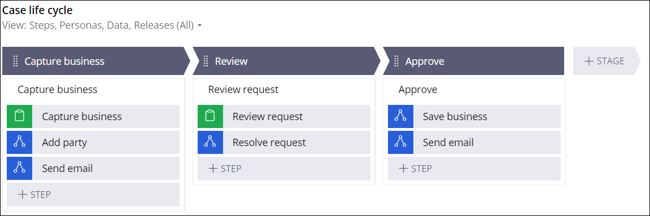
Task: Click the drag handle on Approve stage header
Action: pyautogui.click(x=396, y=61)
